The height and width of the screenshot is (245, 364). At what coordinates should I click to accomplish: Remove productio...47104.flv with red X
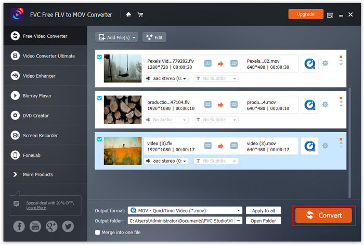(341, 98)
